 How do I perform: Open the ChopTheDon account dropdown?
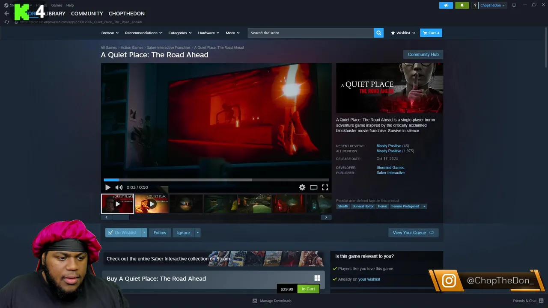[x=492, y=5]
